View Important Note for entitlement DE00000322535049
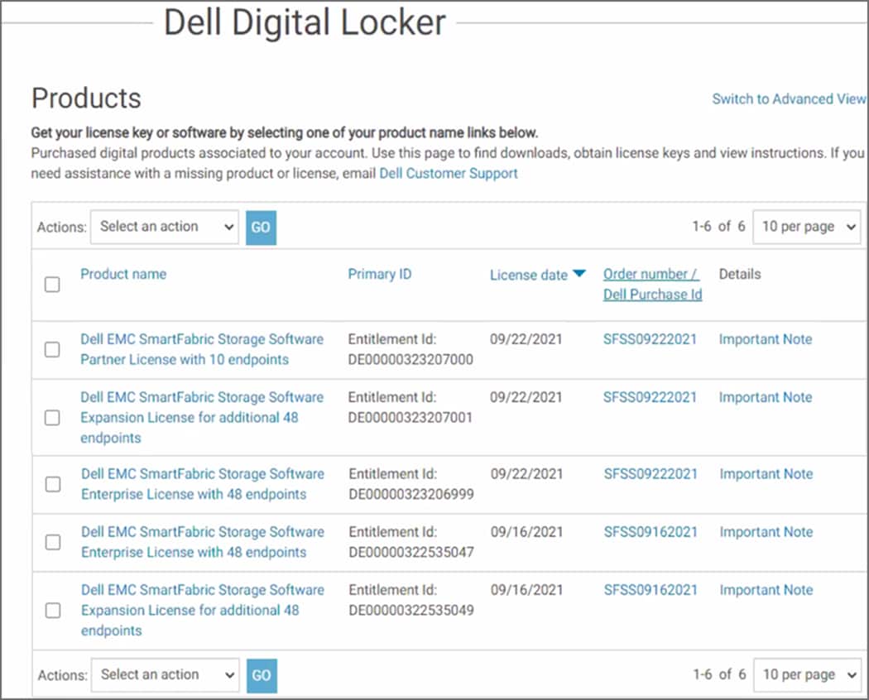Viewport: 869px width, 700px height. coord(766,590)
